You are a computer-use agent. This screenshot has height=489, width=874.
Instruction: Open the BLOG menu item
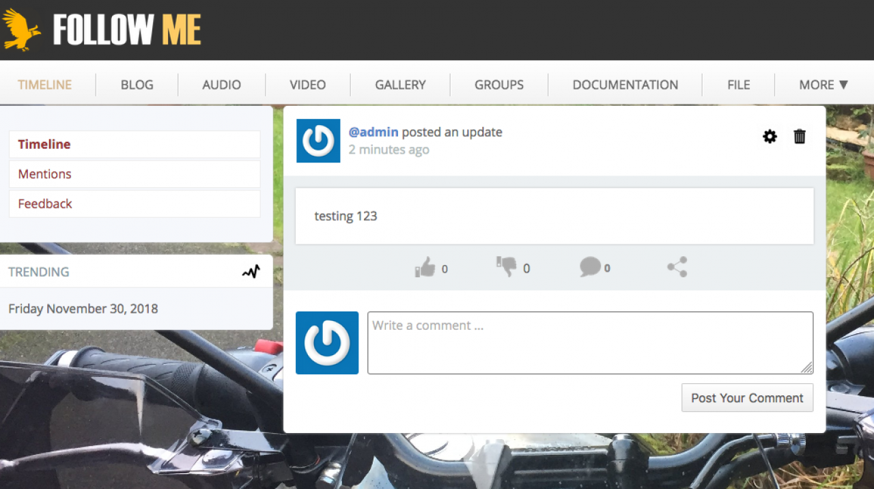[x=137, y=85]
